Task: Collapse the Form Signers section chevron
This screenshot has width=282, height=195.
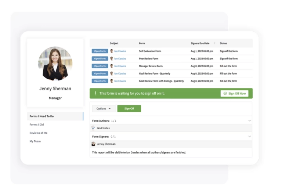Action: click(x=249, y=136)
